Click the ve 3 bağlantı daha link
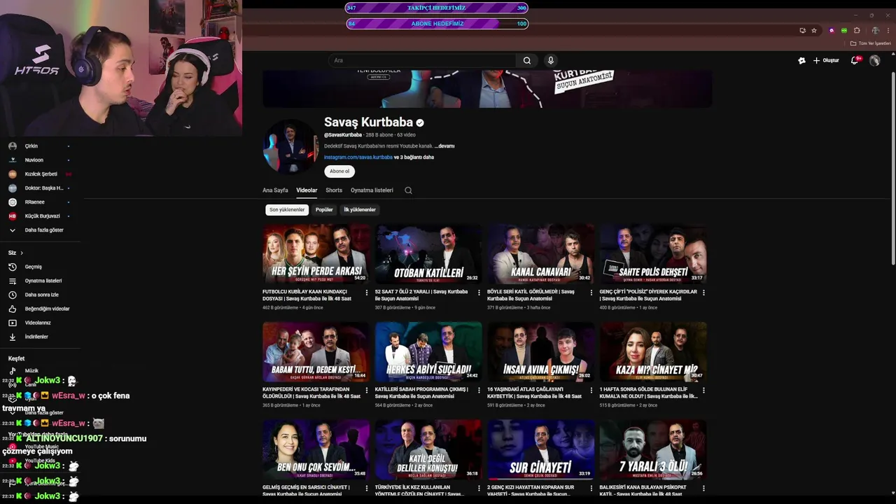Screen dimensions: 896x504 pyautogui.click(x=414, y=157)
